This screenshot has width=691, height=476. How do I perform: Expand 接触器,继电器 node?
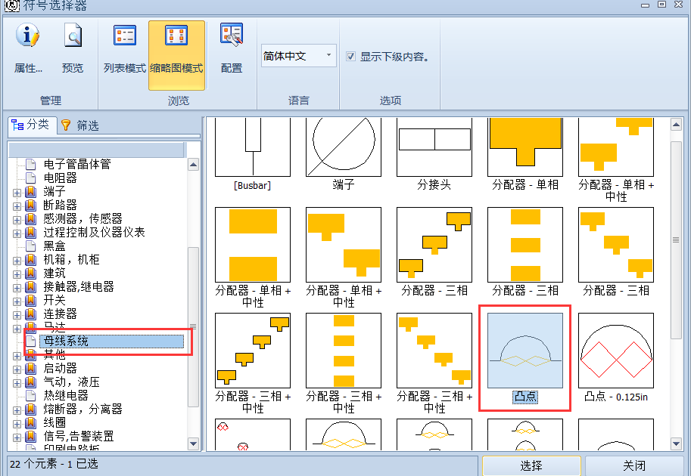[17, 288]
